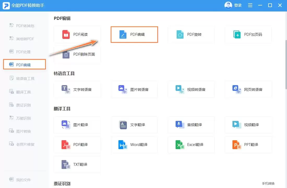Open the PDF旋转 tool
This screenshot has height=188, width=287.
click(x=191, y=34)
